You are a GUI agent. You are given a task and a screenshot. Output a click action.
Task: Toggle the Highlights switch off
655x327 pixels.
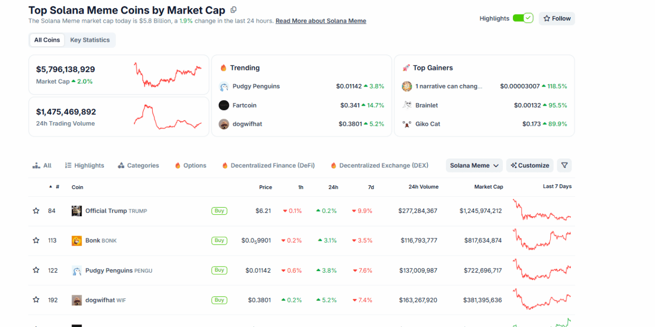(x=522, y=19)
